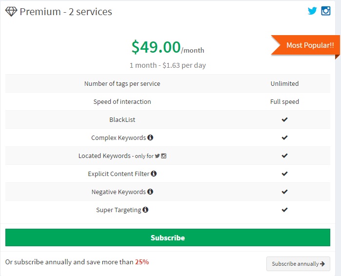Click the Super Targeting checkmark
This screenshot has height=276, width=341.
click(284, 210)
